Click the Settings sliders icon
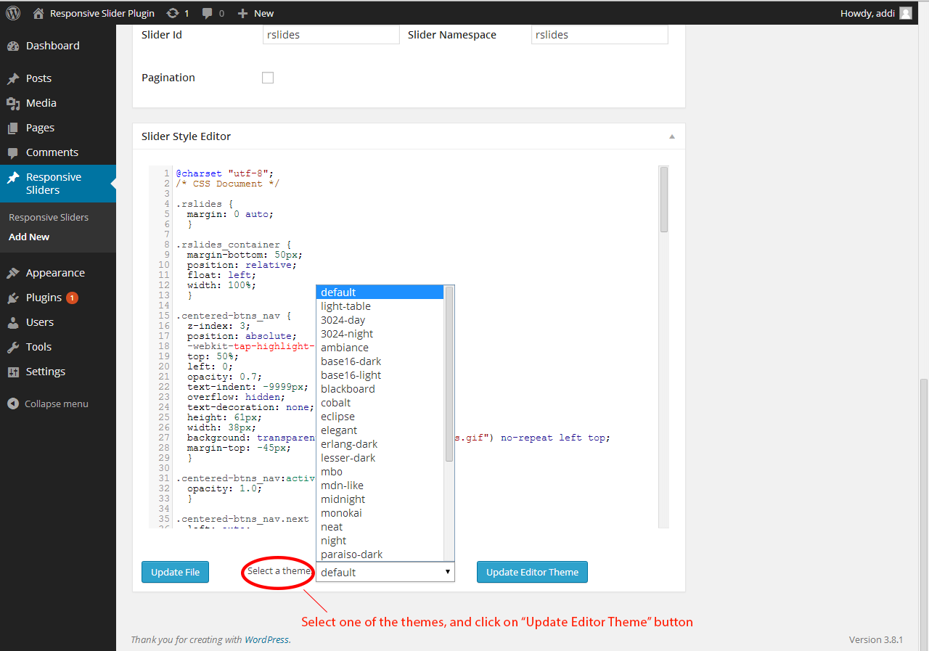 [13, 372]
